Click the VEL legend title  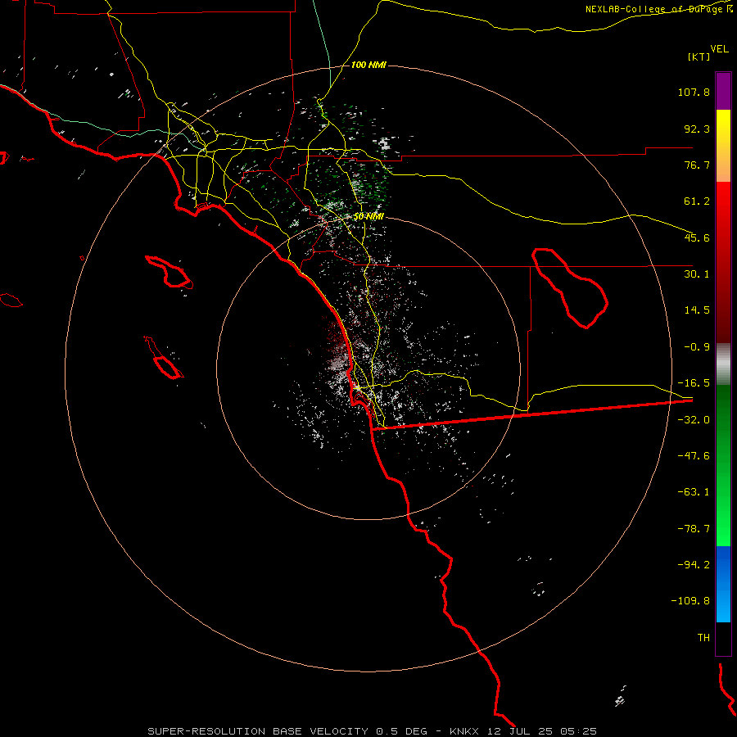[x=719, y=49]
